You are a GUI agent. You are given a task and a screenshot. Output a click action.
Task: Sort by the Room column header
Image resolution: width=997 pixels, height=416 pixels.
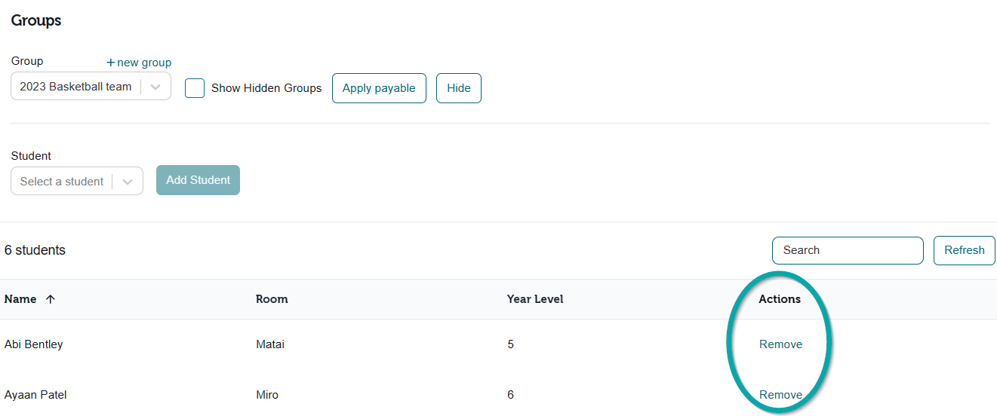pyautogui.click(x=272, y=299)
